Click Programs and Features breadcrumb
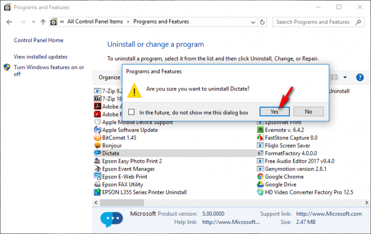The height and width of the screenshot is (234, 371). [x=161, y=22]
